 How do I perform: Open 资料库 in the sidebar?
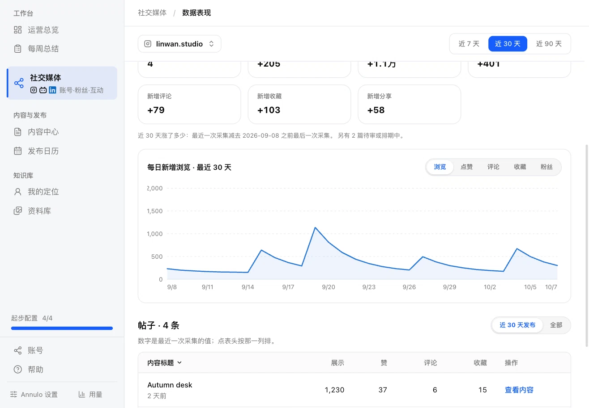(x=62, y=211)
